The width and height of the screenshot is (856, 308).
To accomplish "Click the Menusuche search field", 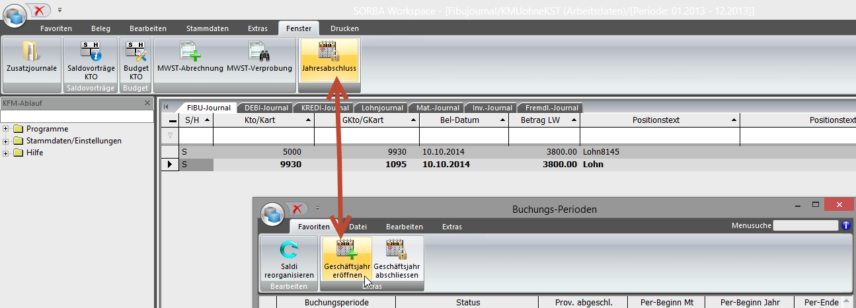I will pyautogui.click(x=805, y=226).
